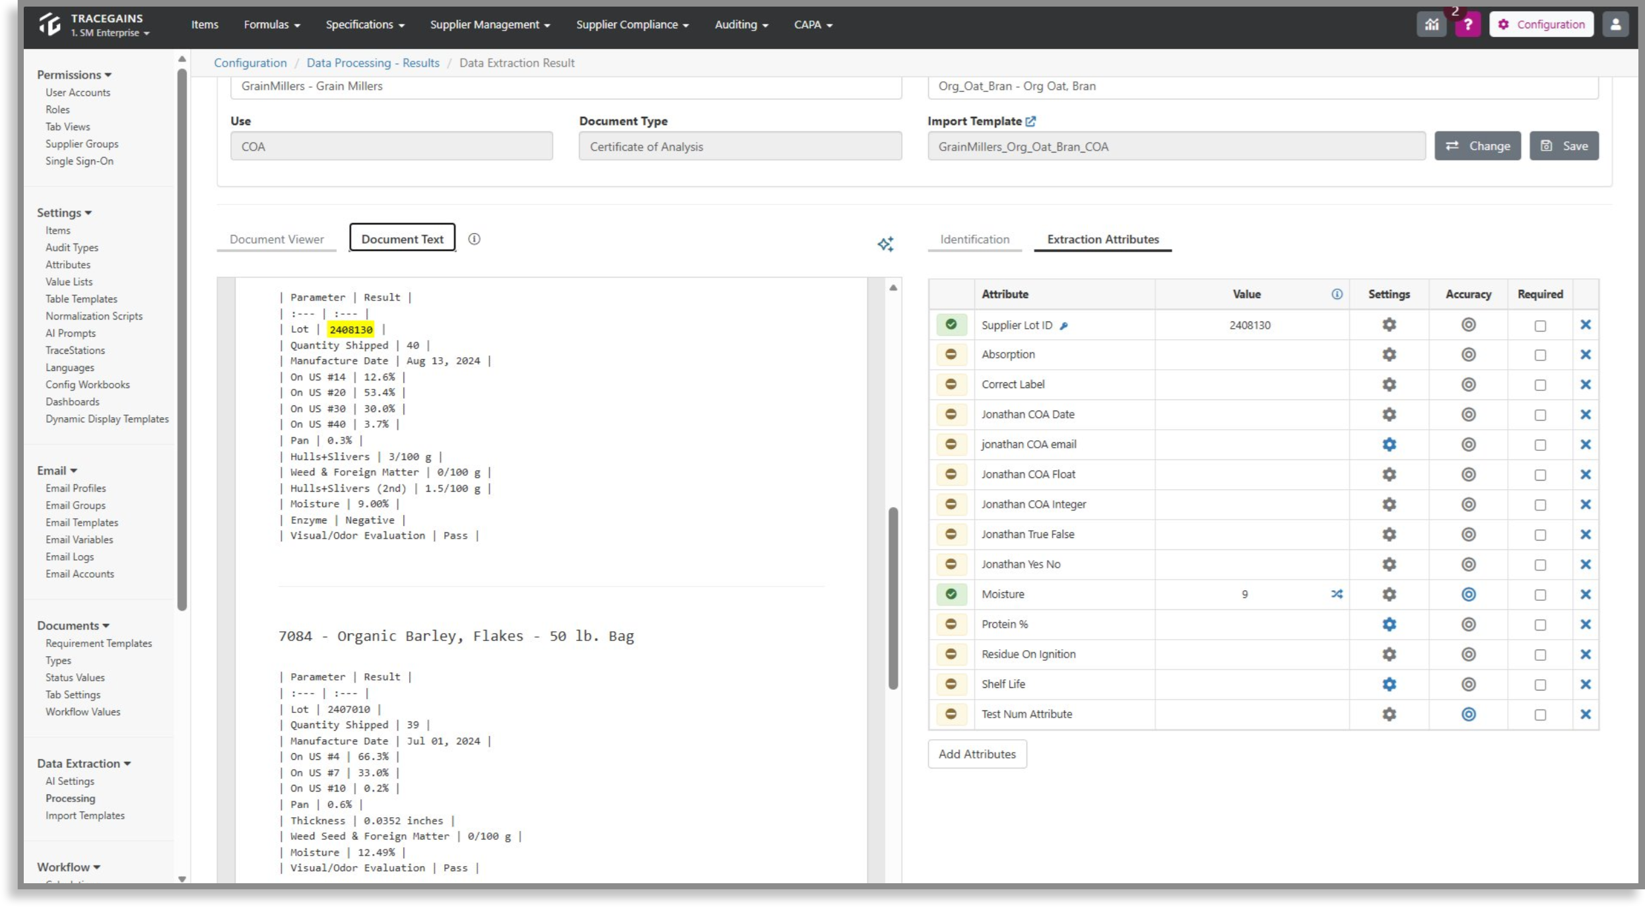The width and height of the screenshot is (1645, 907).
Task: Click accuracy target icon for Moisture
Action: click(x=1468, y=594)
